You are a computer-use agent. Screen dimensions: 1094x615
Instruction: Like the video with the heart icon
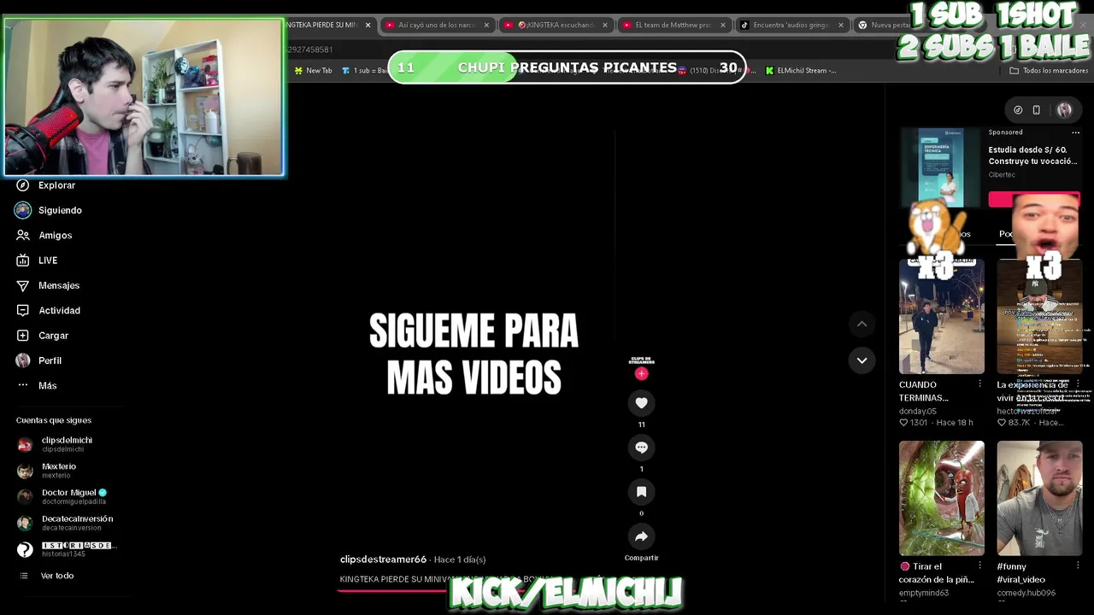pos(641,402)
